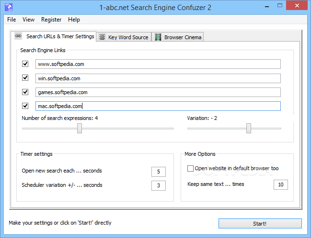
Task: Click the Search Engine Confuzer app icon
Action: point(9,7)
